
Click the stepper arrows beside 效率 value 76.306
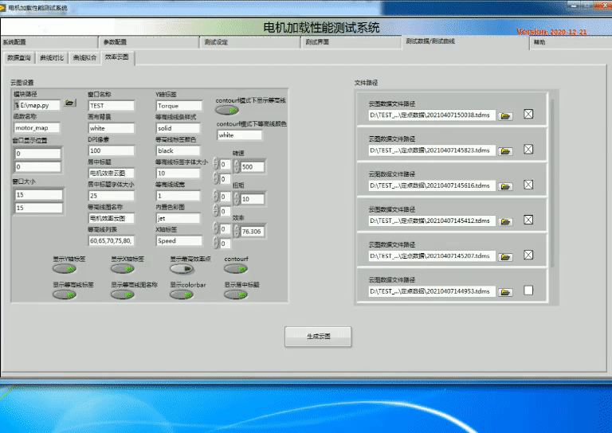236,231
